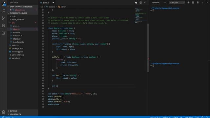The width and height of the screenshot is (210, 118).
Task: Open the Extensions view
Action: pyautogui.click(x=4, y=33)
